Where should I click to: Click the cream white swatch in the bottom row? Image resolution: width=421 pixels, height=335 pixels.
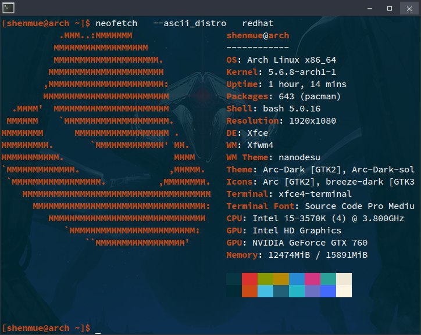[344, 291]
